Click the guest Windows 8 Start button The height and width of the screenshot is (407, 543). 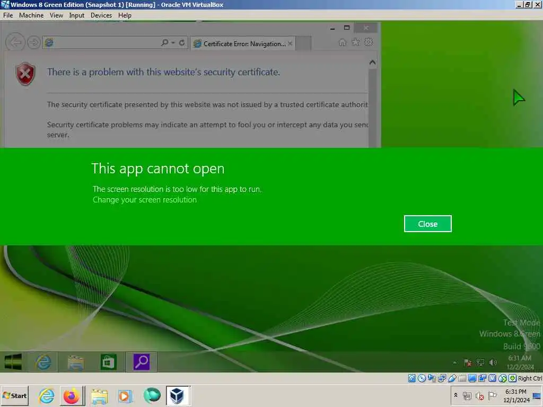[x=13, y=362]
